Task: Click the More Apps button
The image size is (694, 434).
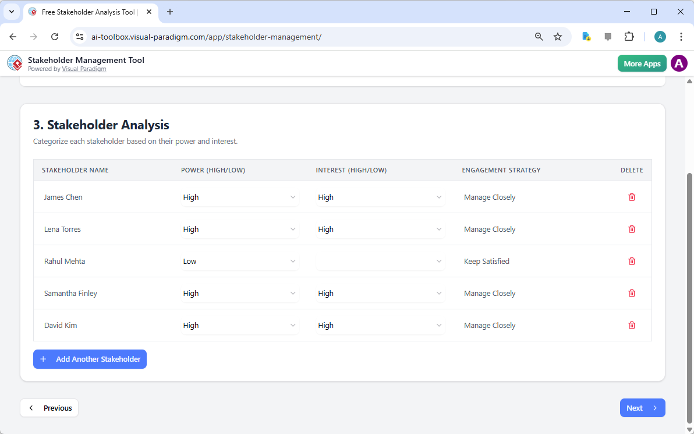Action: [x=642, y=63]
